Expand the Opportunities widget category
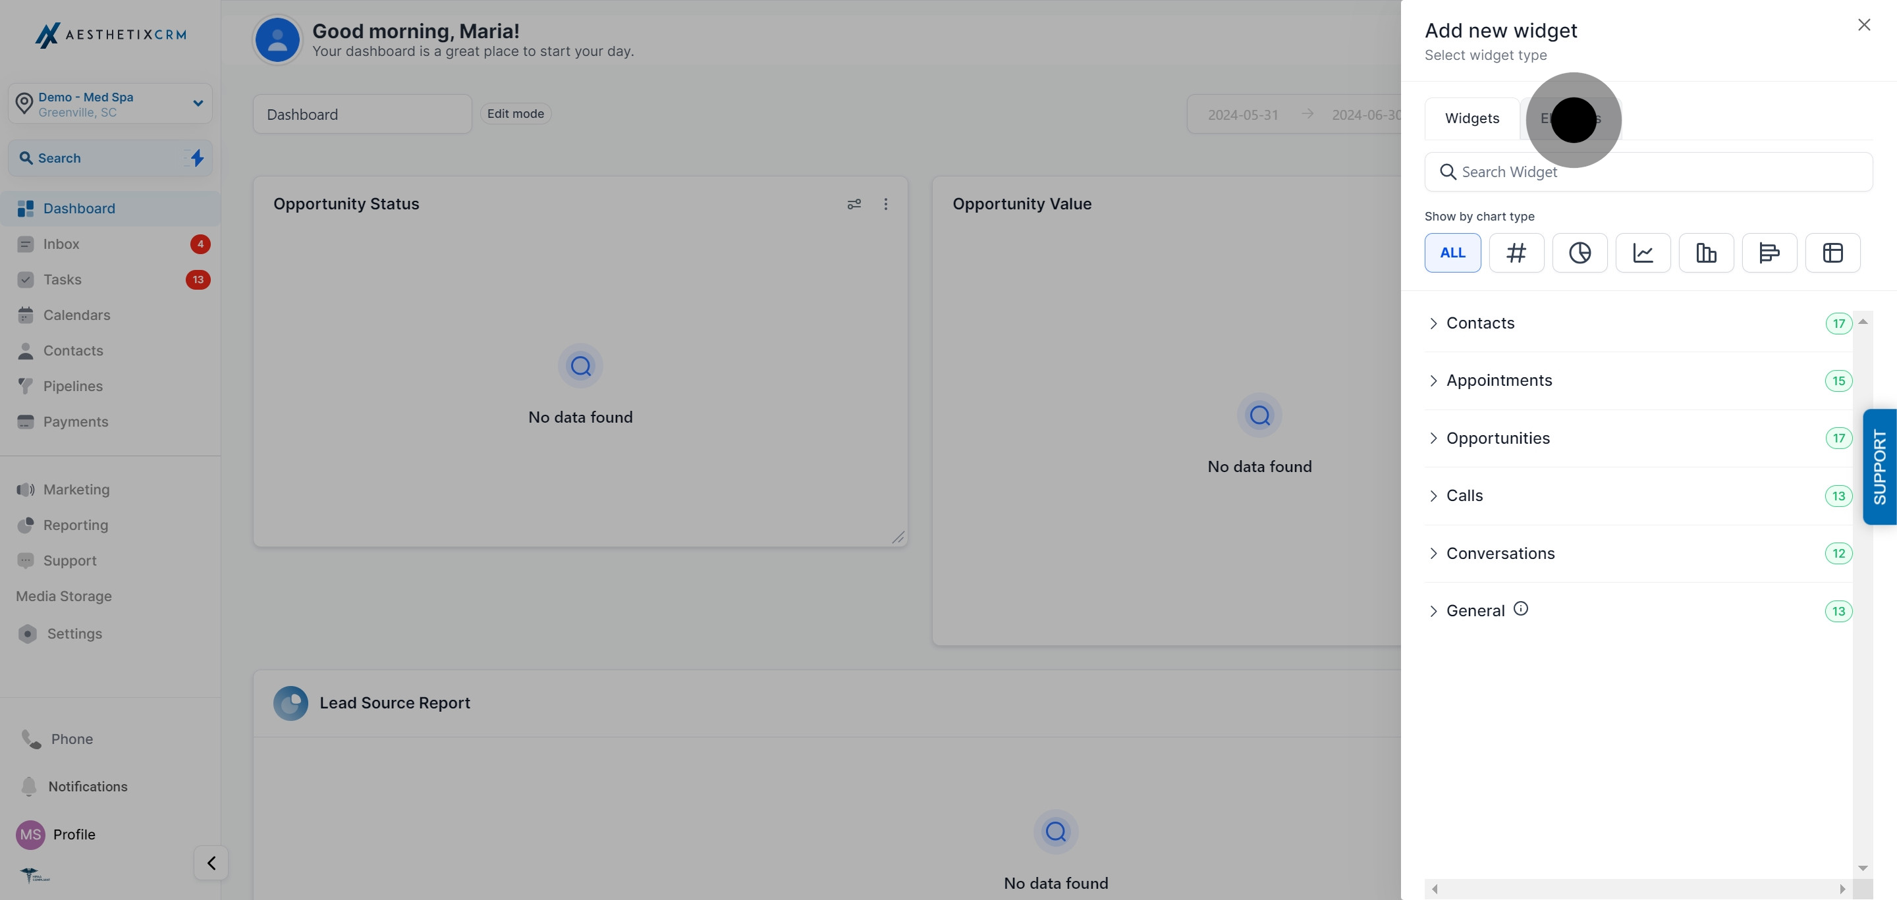Viewport: 1897px width, 900px height. pyautogui.click(x=1639, y=438)
